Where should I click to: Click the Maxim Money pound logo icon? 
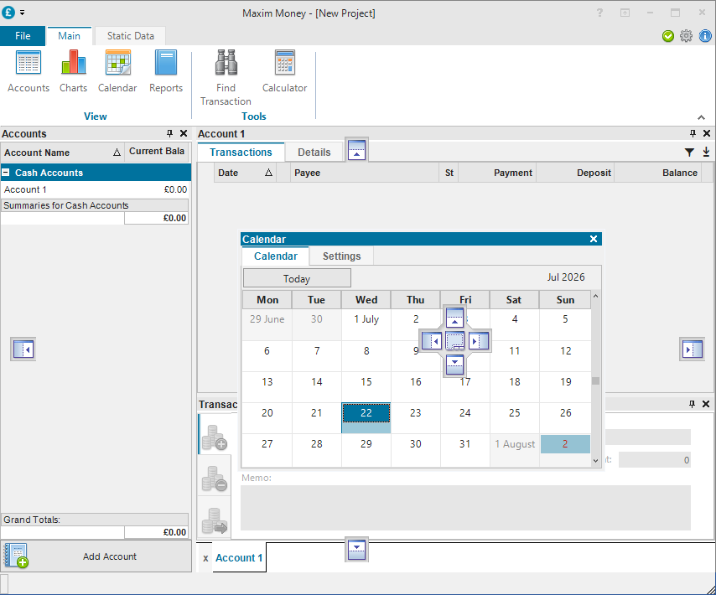(8, 13)
